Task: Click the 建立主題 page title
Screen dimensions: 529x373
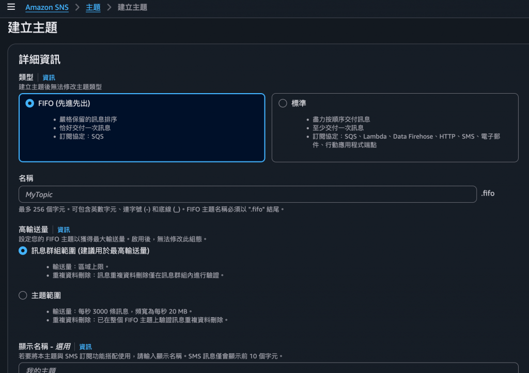Action: point(33,28)
